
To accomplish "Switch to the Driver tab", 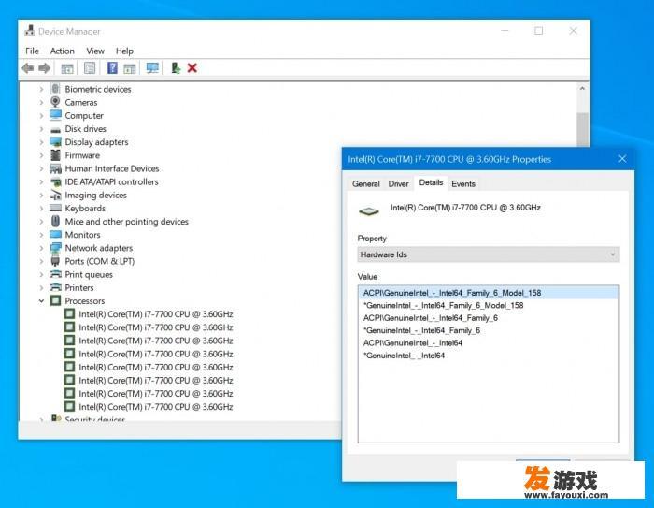I will [398, 183].
